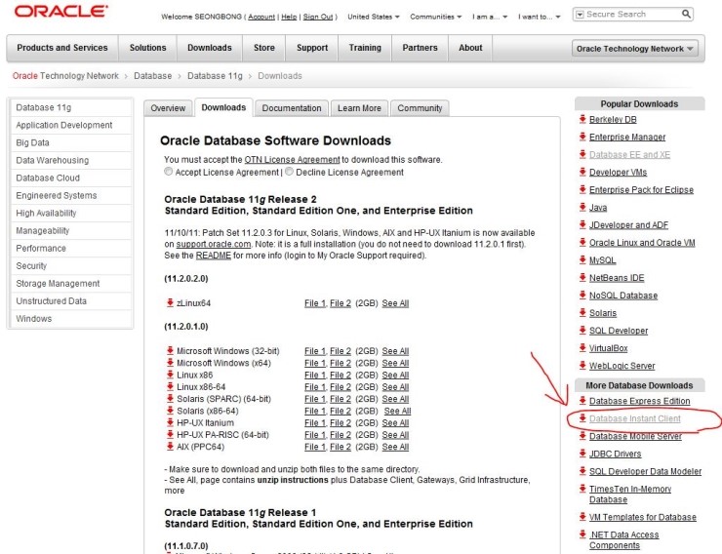Image resolution: width=722 pixels, height=554 pixels.
Task: Click the Help link in header
Action: pos(289,17)
